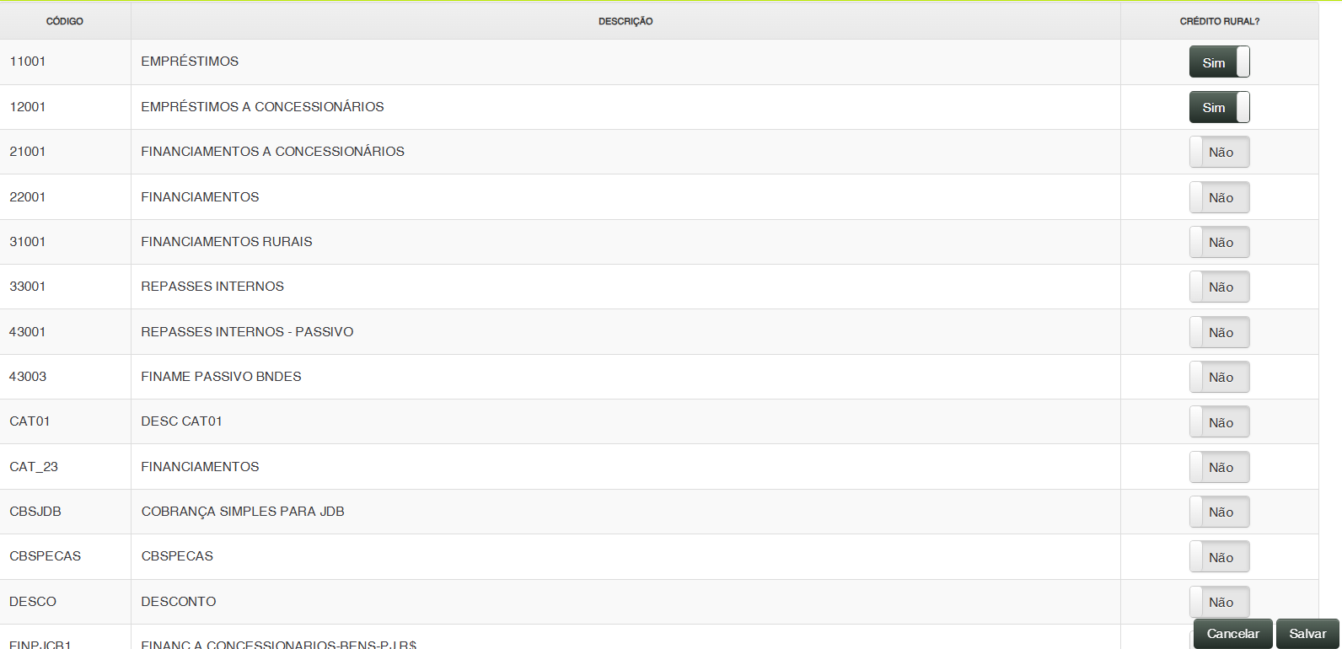Enable Crédito Rural for COBRANÇA SIMPLES PARA JDB
Screen dimensions: 1342x649
point(1219,512)
